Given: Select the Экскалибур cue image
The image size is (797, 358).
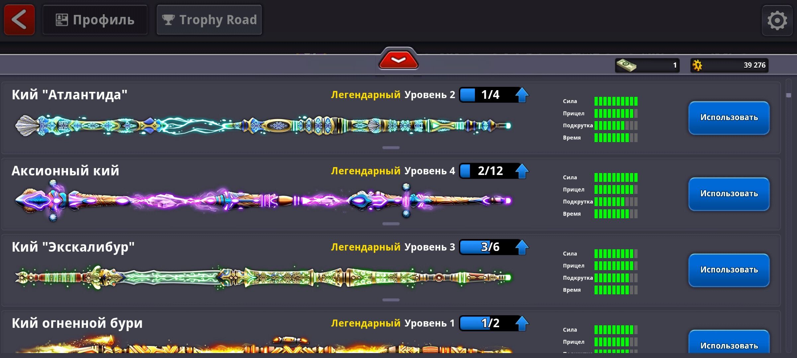Looking at the screenshot, I should point(263,277).
